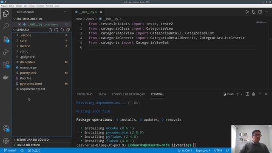272x153 pixels.
Task: Collapse the EDITORES ABERTOS section
Action: pos(42,19)
